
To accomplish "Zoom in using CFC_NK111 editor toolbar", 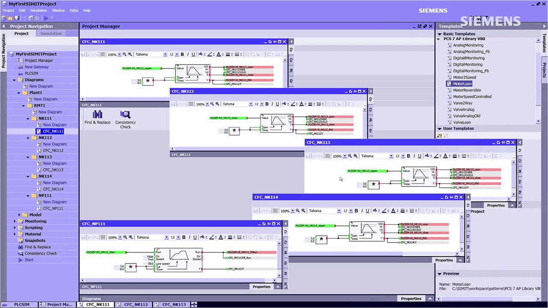I will pos(130,54).
